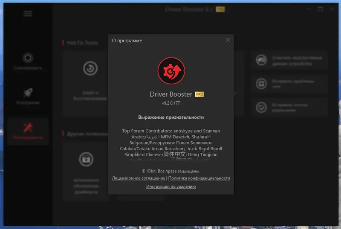
Task: Select the rocket boost icon in sidebar
Action: click(x=28, y=93)
